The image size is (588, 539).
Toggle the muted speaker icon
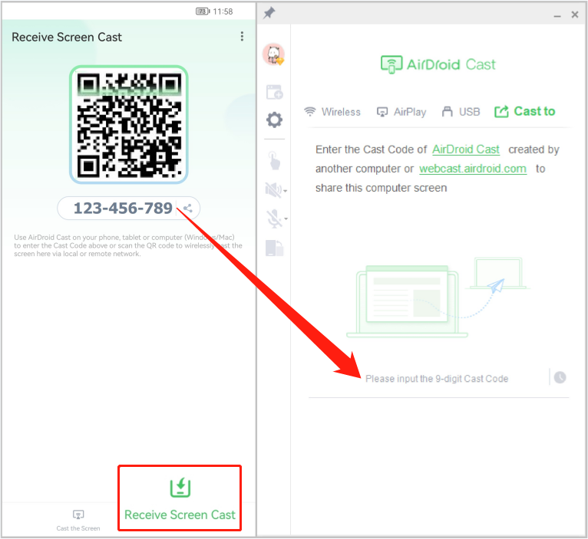pos(273,189)
